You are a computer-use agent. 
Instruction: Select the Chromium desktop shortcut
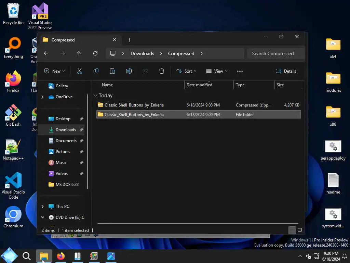13,217
